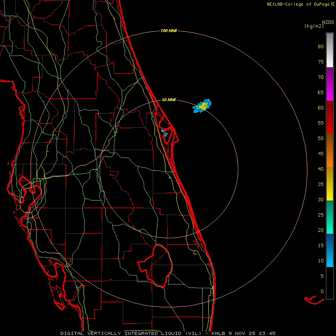Screen dimensions: 336x336
Task: Click the NIDS label above the scale
Action: pos(328,22)
